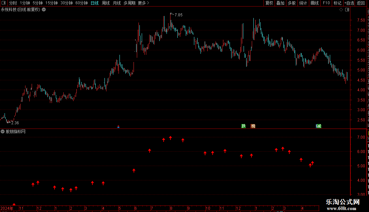Open the 多周期 multi-period view

pos(129,3)
